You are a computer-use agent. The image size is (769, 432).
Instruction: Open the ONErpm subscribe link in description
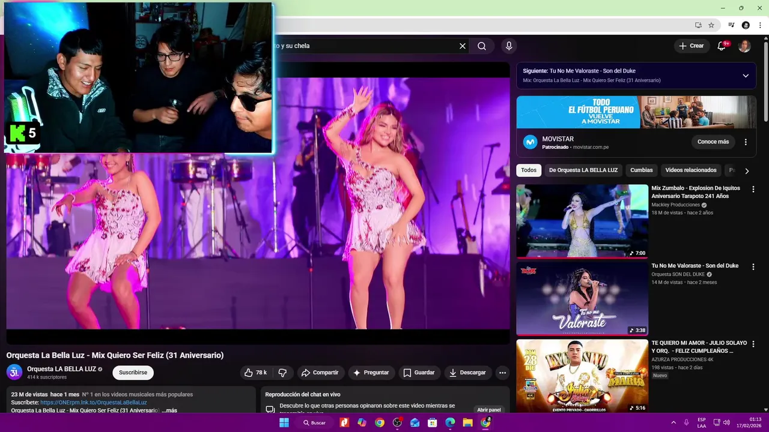pyautogui.click(x=94, y=403)
